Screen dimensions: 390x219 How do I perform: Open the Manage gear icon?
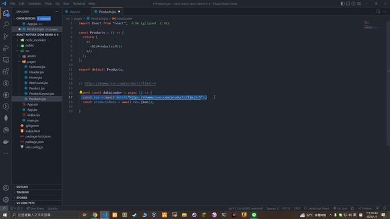pyautogui.click(x=5, y=200)
